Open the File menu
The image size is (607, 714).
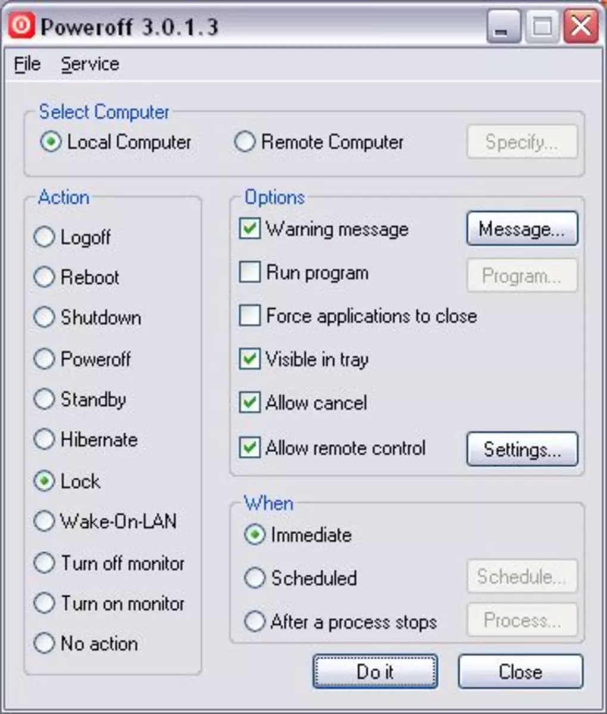26,64
